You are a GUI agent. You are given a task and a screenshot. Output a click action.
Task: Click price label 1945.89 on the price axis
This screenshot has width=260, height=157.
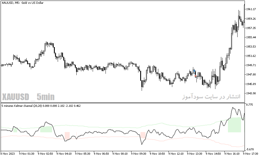tap(251, 84)
